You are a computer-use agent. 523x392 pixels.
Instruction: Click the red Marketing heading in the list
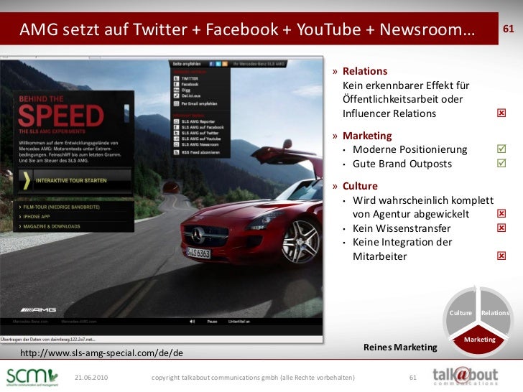tap(367, 136)
